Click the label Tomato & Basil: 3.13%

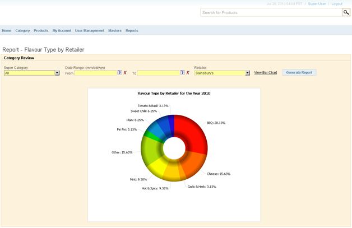point(153,105)
